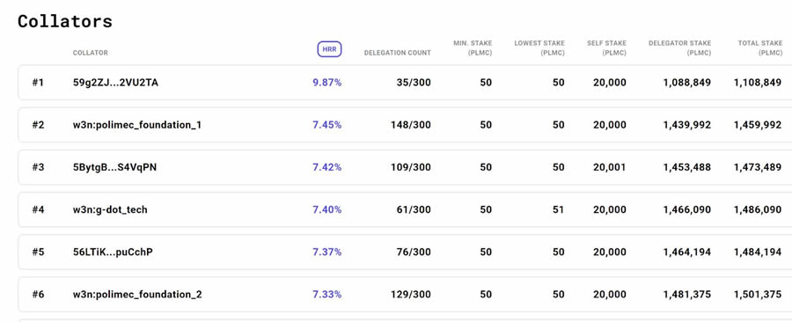This screenshot has height=322, width=792.
Task: Sort by Min. Stake column header
Action: click(x=473, y=48)
